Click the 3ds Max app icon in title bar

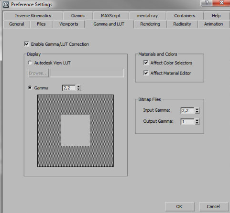pyautogui.click(x=6, y=4)
